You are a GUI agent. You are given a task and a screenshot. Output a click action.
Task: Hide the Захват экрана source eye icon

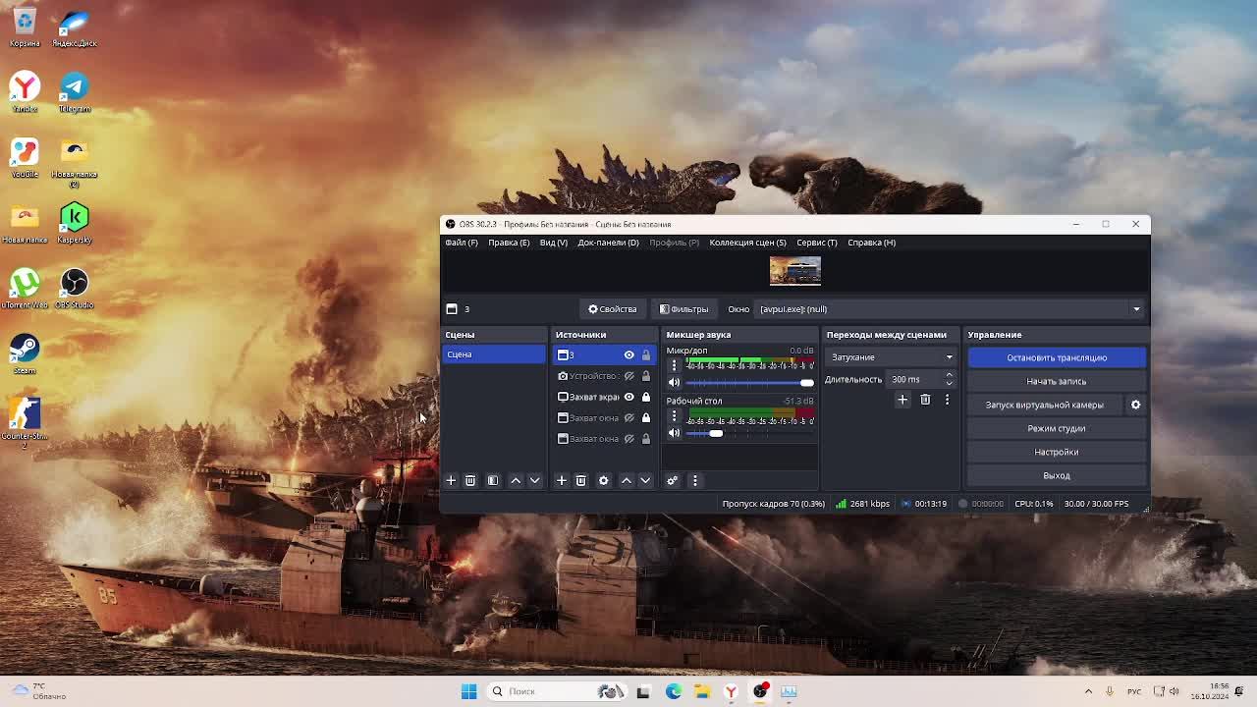[629, 397]
